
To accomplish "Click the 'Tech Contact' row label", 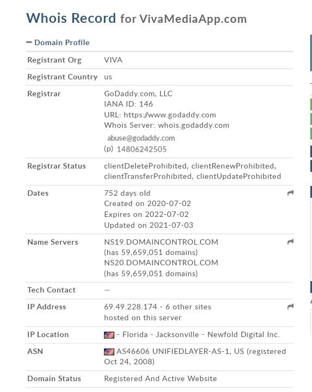I will [52, 290].
